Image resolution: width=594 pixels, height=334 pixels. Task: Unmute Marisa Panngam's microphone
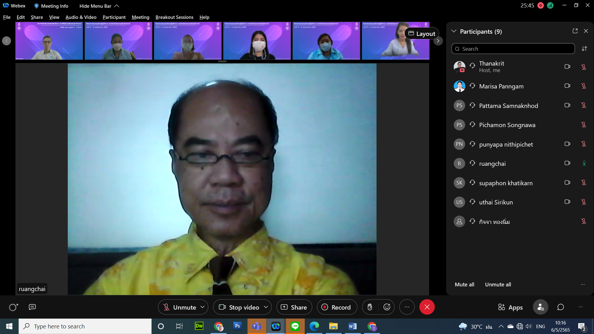click(x=583, y=86)
